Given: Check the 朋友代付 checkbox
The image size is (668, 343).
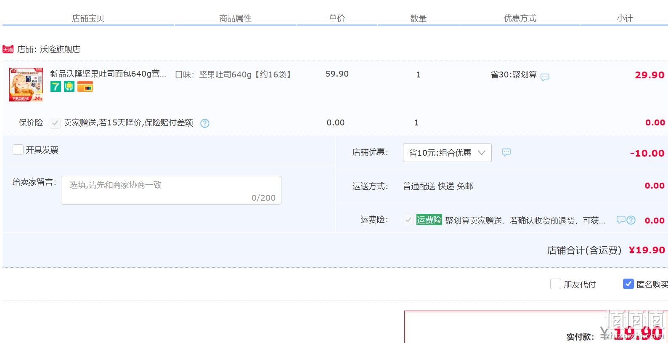Looking at the screenshot, I should pyautogui.click(x=556, y=284).
